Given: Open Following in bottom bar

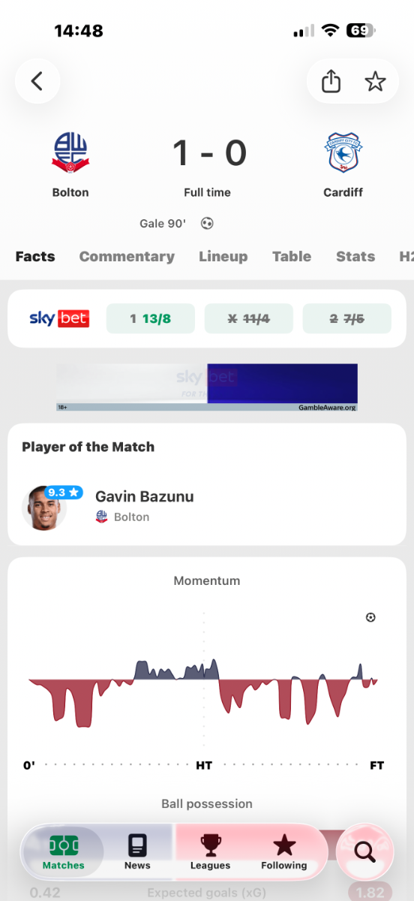Looking at the screenshot, I should click(x=283, y=852).
